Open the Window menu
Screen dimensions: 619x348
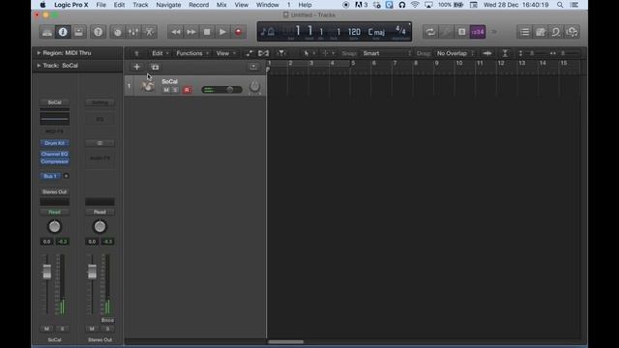coord(268,5)
